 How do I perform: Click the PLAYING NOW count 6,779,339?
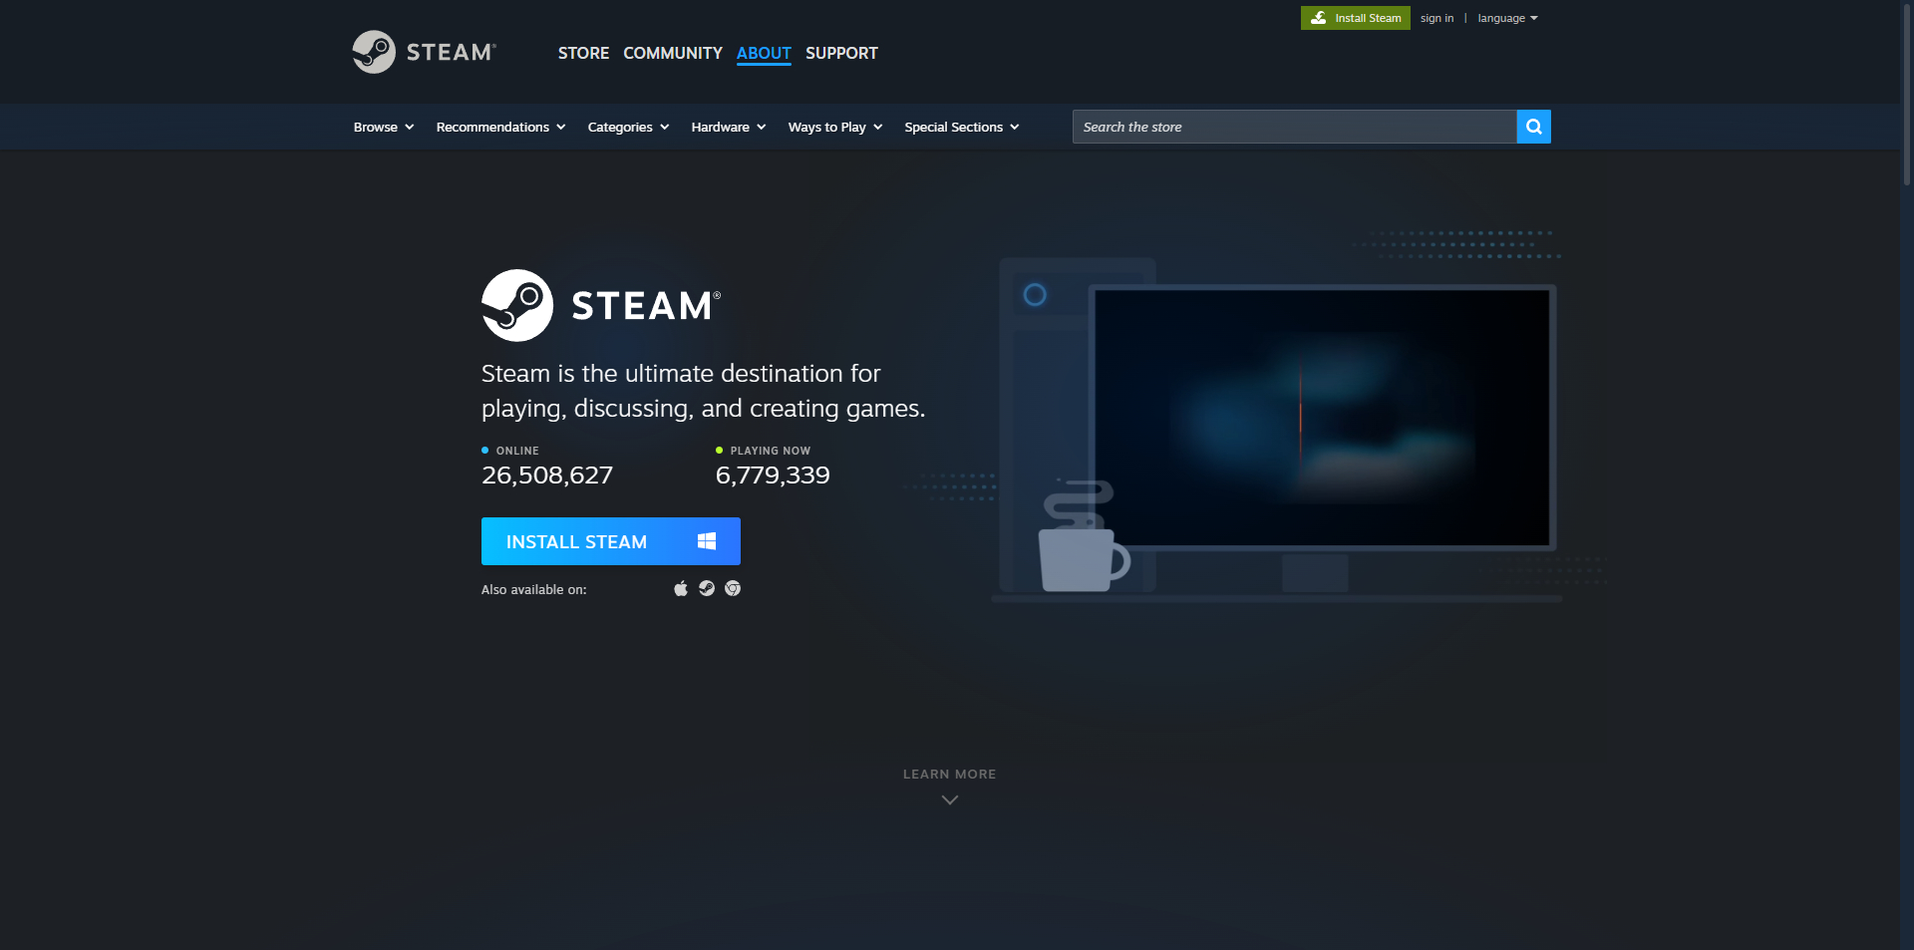click(x=773, y=475)
